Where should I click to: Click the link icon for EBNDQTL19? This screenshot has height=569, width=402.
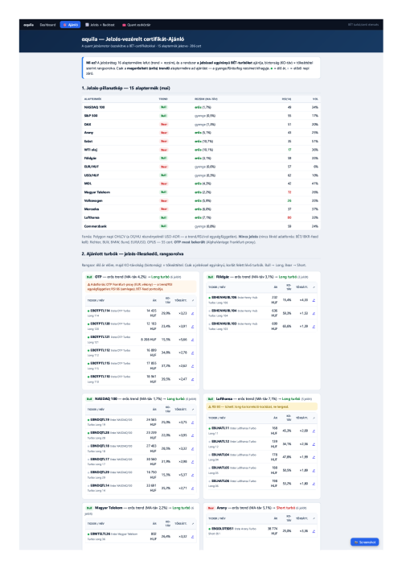coord(192,423)
